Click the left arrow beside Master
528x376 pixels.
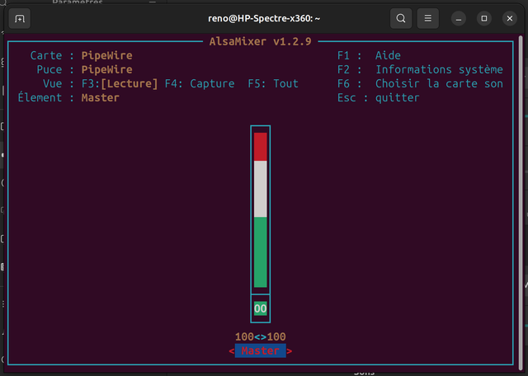click(232, 351)
